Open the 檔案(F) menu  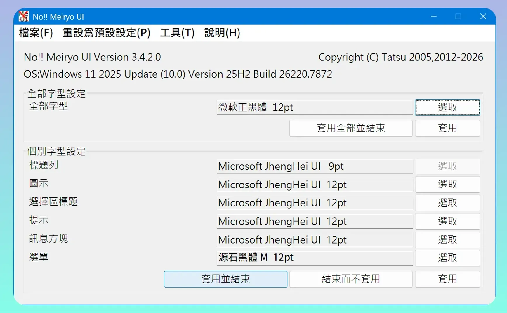[x=36, y=33]
